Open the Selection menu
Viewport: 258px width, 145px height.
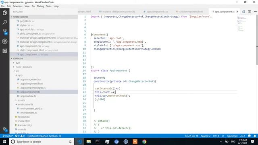(x=18, y=6)
